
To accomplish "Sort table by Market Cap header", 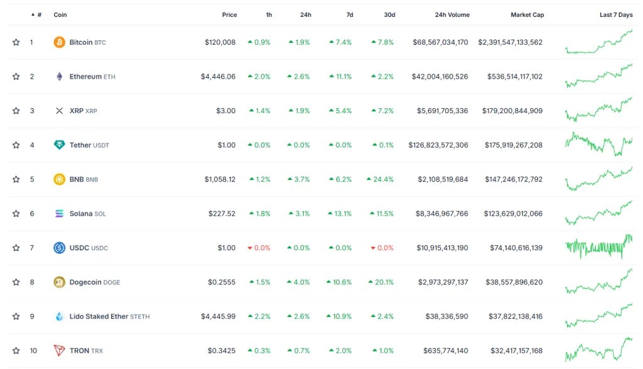I will (x=527, y=14).
